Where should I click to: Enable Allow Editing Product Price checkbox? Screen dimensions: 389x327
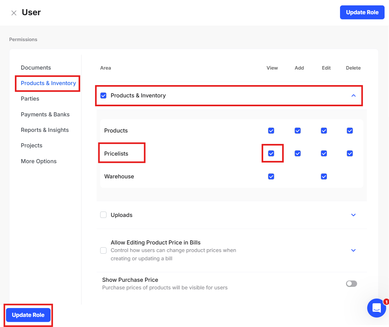pos(103,250)
